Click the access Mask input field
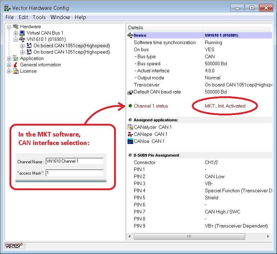This screenshot has width=277, height=254. tap(75, 173)
